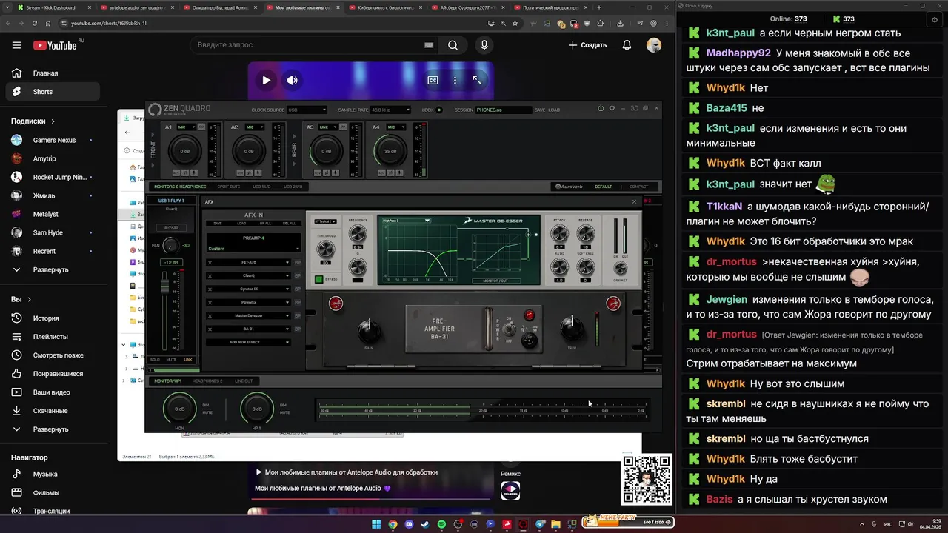This screenshot has height=533, width=948.
Task: Toggle the clock LOCK indicator
Action: [439, 110]
